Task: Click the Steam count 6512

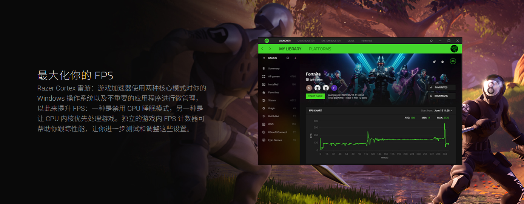Action: (293, 100)
